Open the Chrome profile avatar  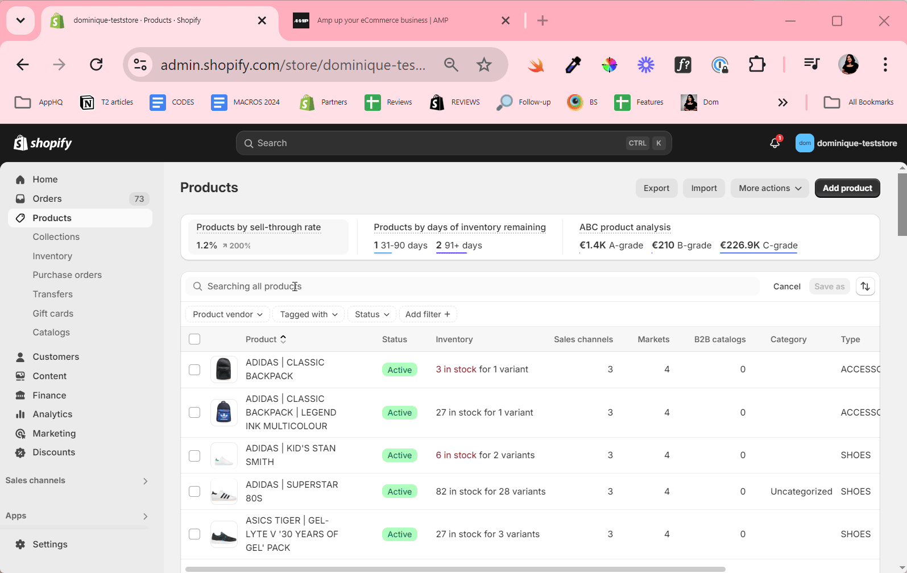(x=848, y=64)
